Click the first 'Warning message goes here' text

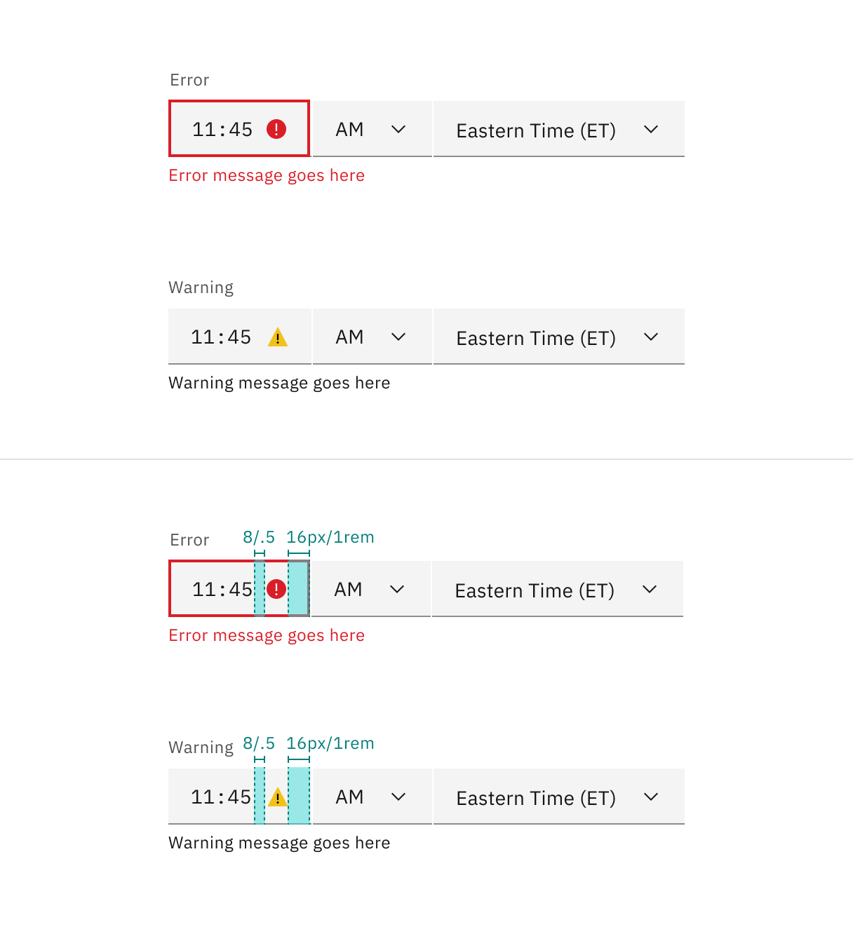(279, 383)
